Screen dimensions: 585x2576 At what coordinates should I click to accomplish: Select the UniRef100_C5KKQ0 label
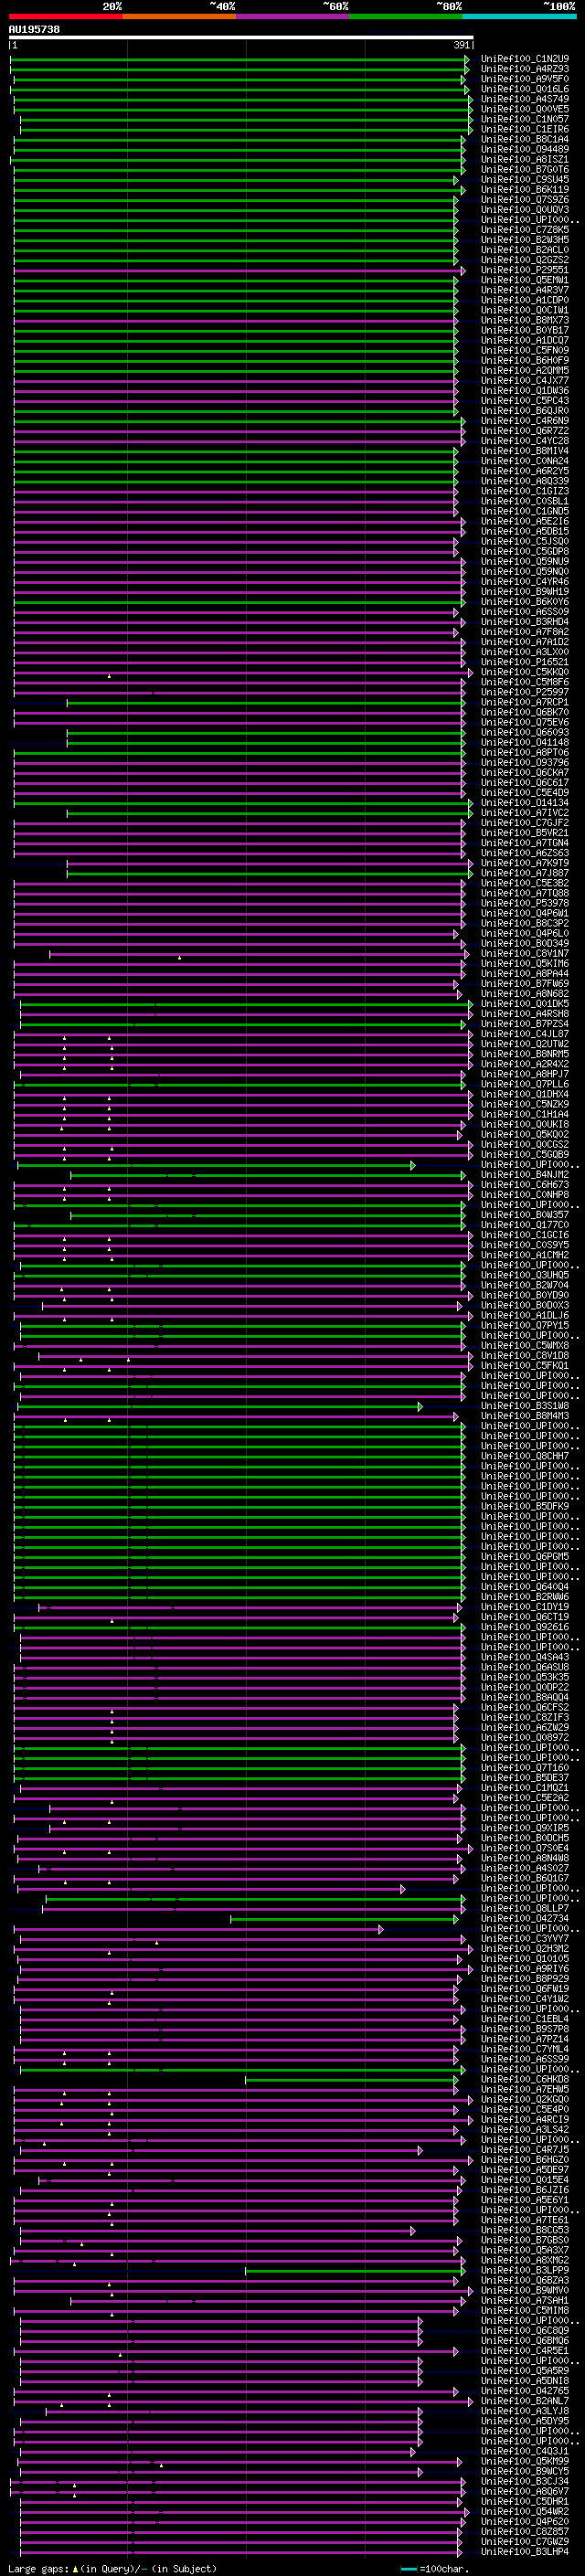[525, 672]
